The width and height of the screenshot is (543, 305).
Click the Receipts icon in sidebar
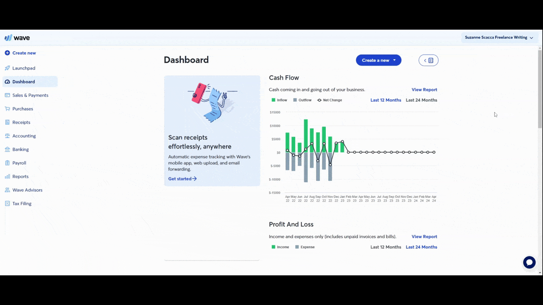(x=7, y=122)
